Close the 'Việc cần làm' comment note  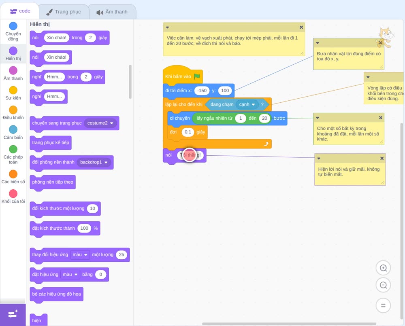[x=301, y=27]
